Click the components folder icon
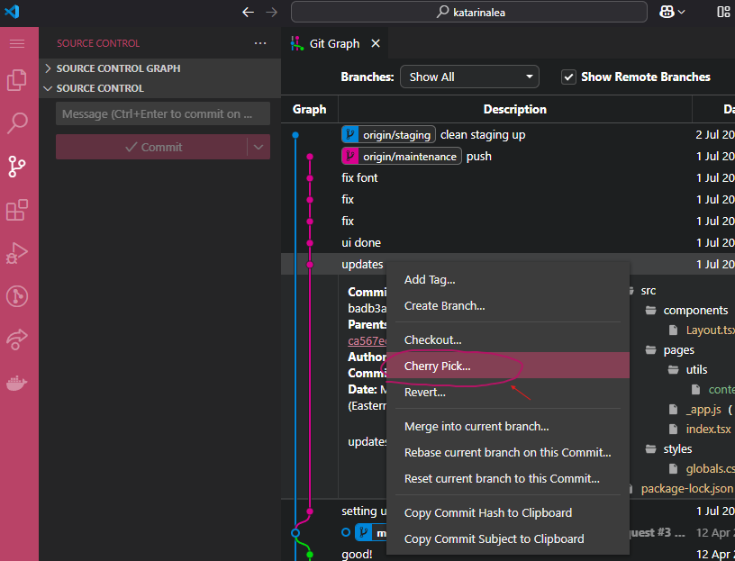 650,311
